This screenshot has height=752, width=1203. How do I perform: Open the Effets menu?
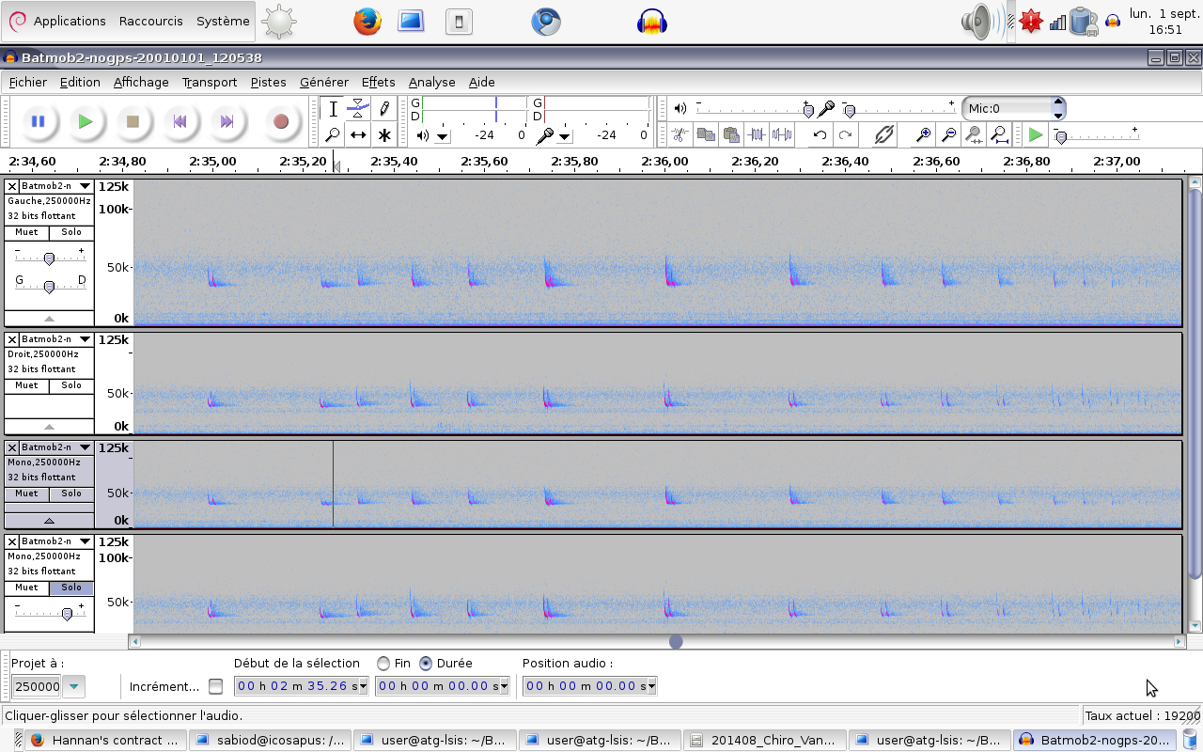tap(378, 82)
